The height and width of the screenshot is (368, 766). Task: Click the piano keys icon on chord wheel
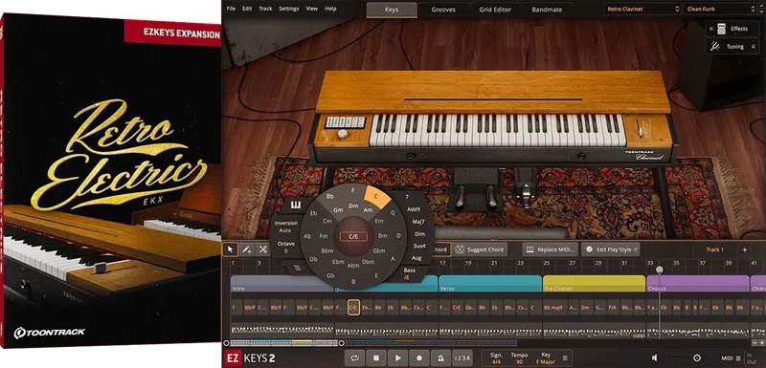pyautogui.click(x=296, y=206)
